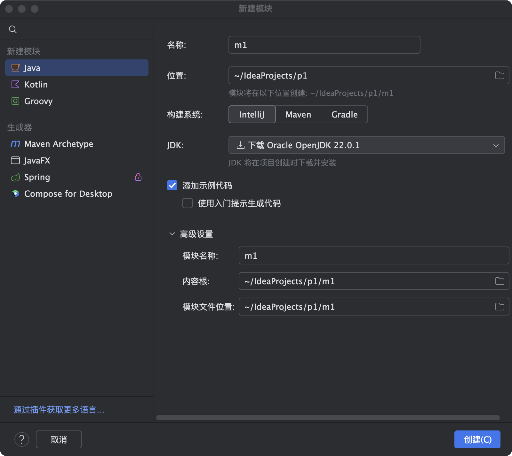Click the horizontal scrollbar at bottom

(x=328, y=418)
